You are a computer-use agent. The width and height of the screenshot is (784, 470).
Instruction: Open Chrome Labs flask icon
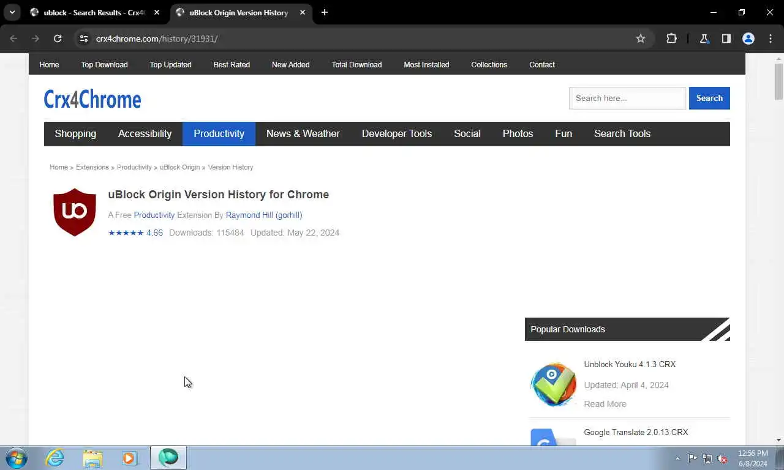coord(704,39)
